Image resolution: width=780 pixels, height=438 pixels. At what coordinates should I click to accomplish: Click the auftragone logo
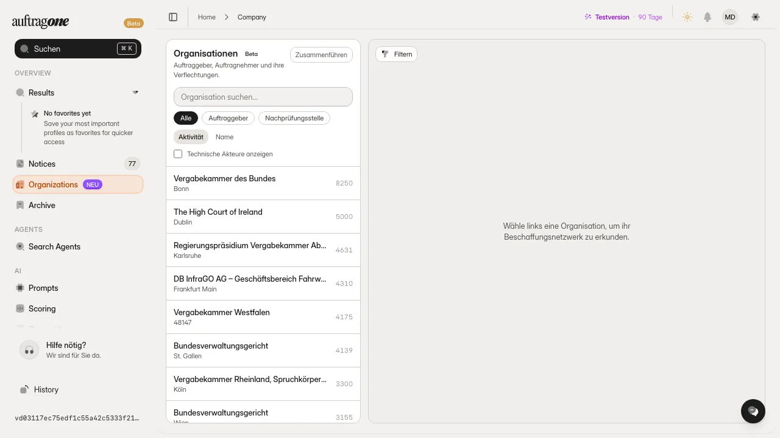click(41, 22)
